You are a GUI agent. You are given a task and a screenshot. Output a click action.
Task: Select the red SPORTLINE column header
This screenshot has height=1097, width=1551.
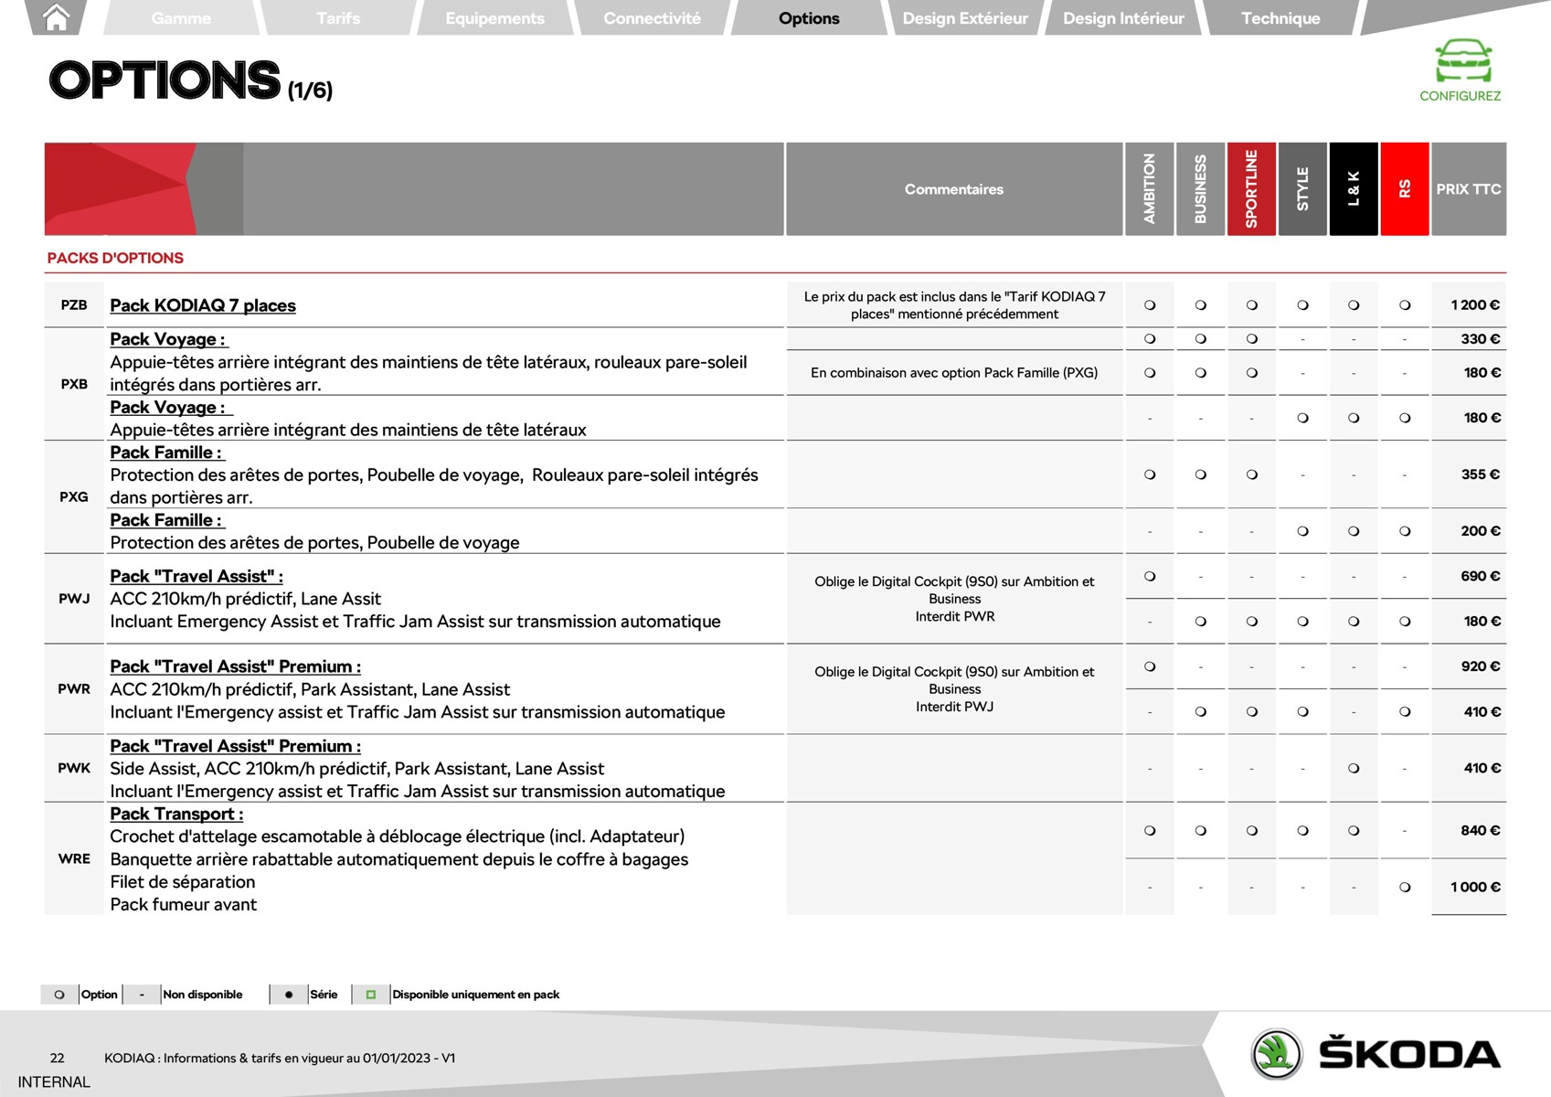click(1252, 189)
